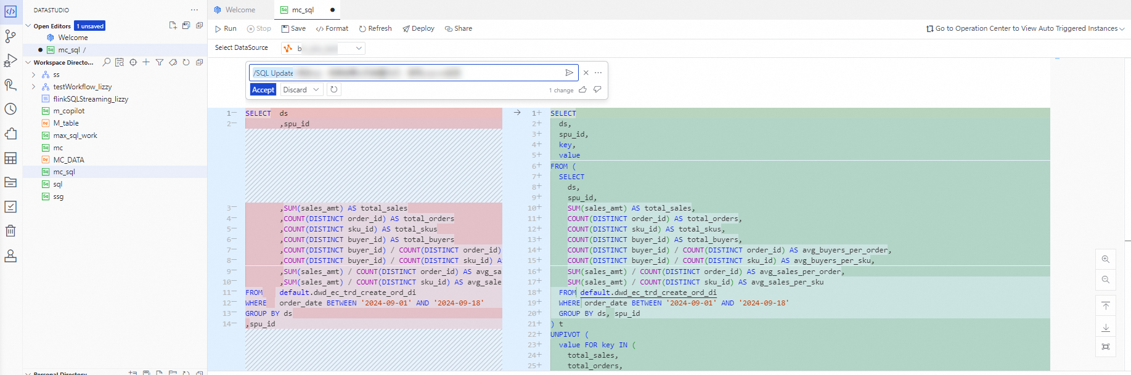Collapse the Open Editors section
This screenshot has height=375, width=1131.
click(28, 26)
